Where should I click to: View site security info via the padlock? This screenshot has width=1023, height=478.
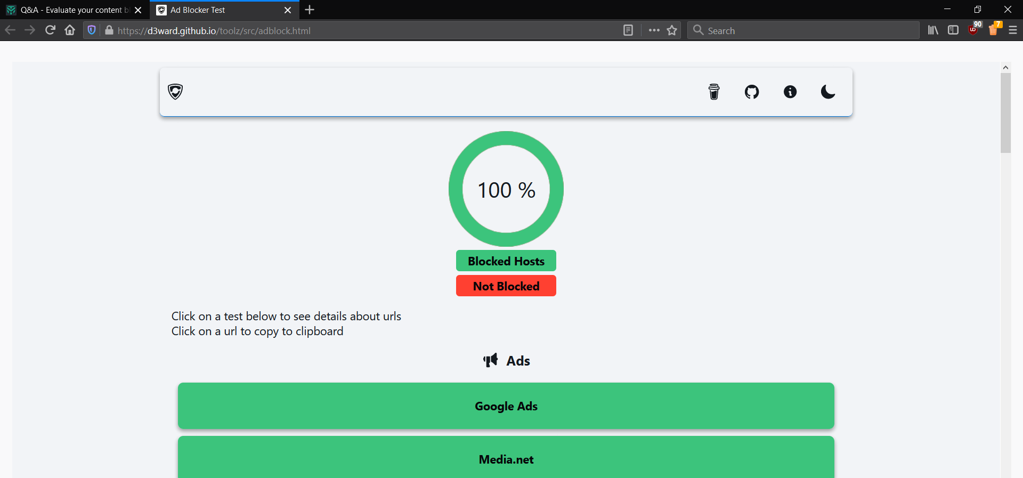109,30
